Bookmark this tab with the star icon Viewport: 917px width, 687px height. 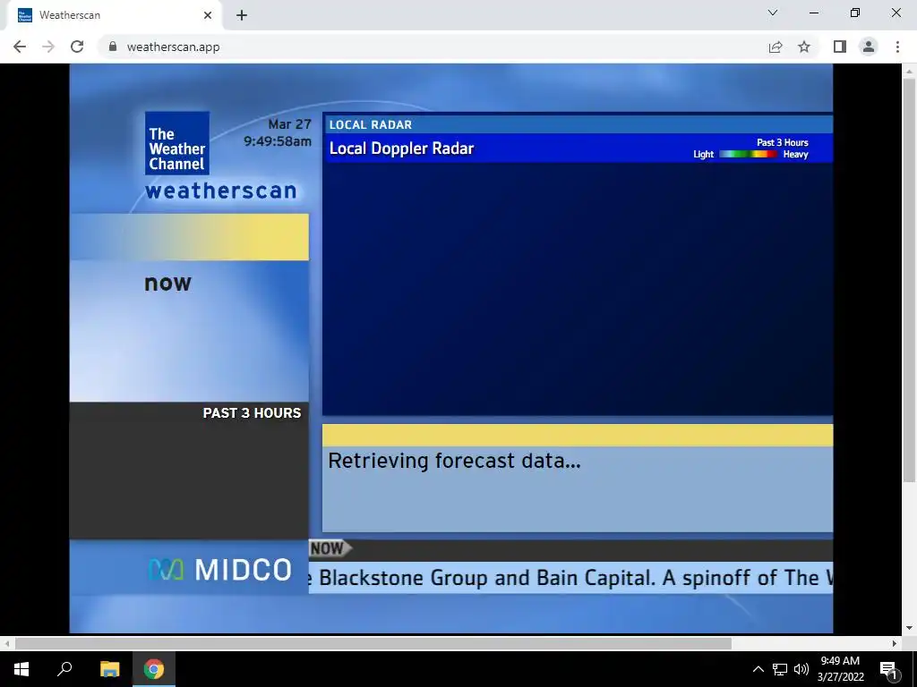tap(804, 47)
